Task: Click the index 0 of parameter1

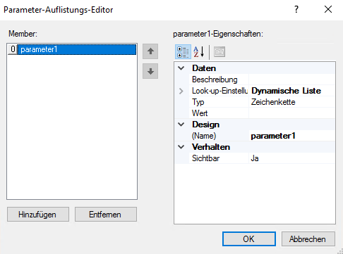Action: pos(13,49)
